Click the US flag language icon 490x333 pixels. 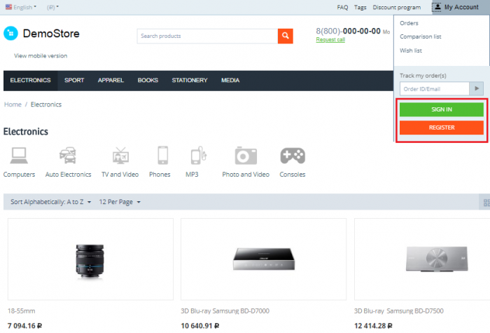click(8, 7)
